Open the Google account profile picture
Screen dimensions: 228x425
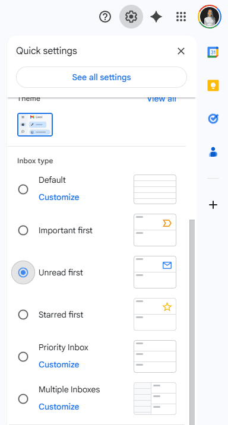(210, 17)
